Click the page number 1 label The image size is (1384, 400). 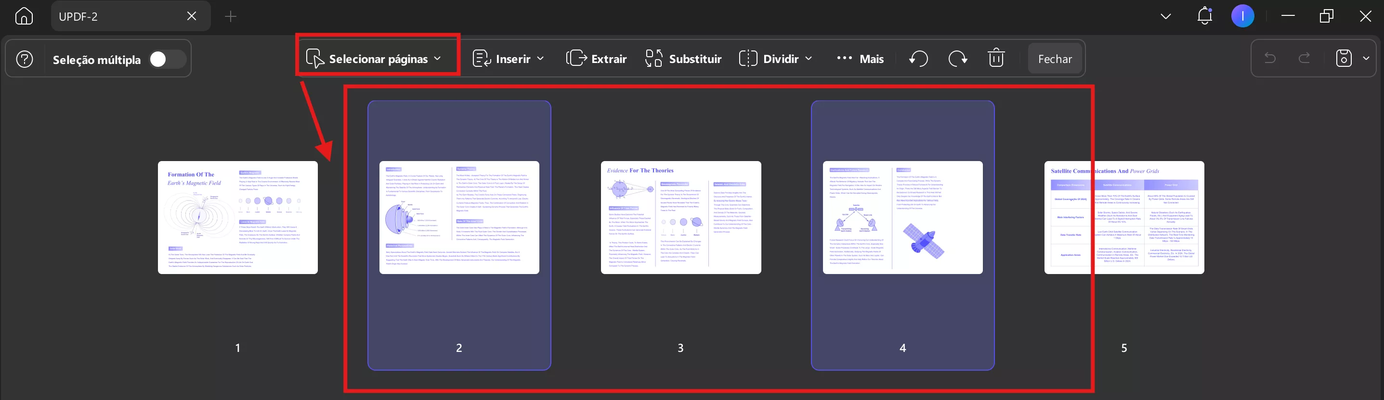click(x=237, y=348)
